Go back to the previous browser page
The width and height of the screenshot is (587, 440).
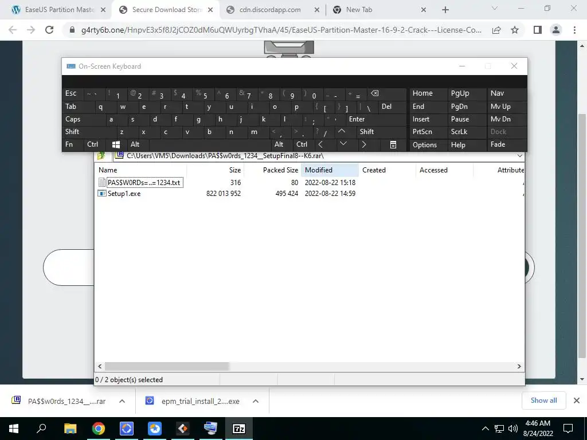tap(13, 30)
